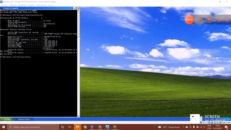
Task: Open the weather widget 32°C Chuva fraca
Action: [169, 127]
